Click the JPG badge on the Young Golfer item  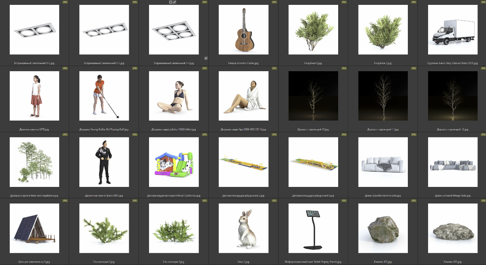(x=135, y=68)
